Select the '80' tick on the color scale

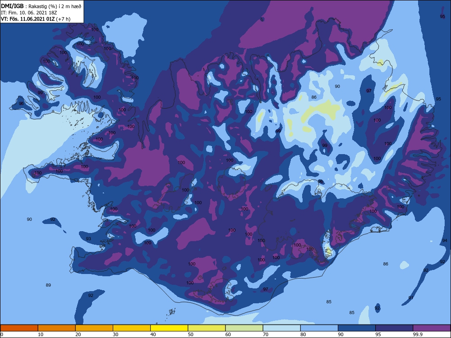tap(303, 334)
